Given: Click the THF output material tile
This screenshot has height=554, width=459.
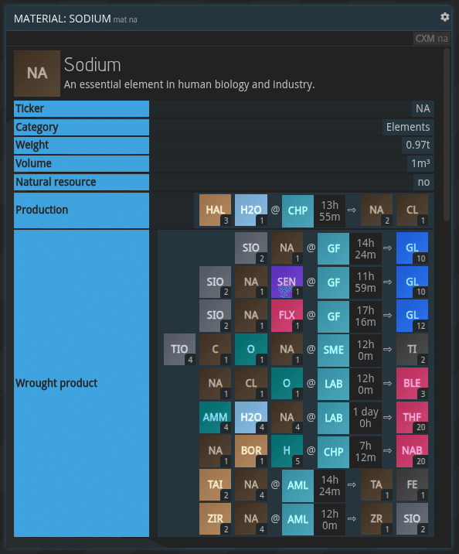Looking at the screenshot, I should coord(412,417).
